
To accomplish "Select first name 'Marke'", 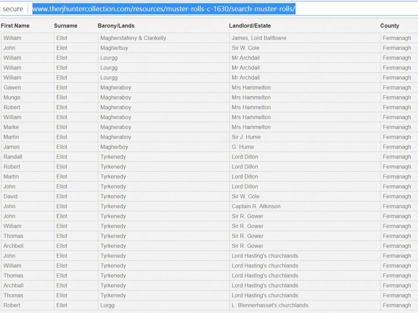I will pos(11,127).
